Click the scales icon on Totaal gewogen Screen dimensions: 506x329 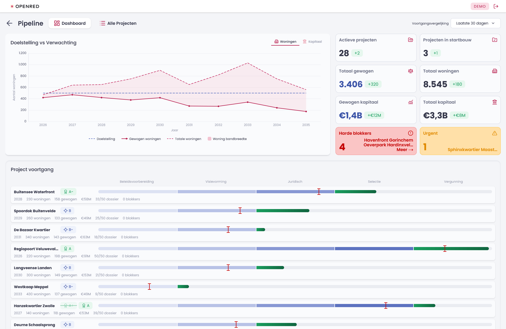tap(410, 71)
